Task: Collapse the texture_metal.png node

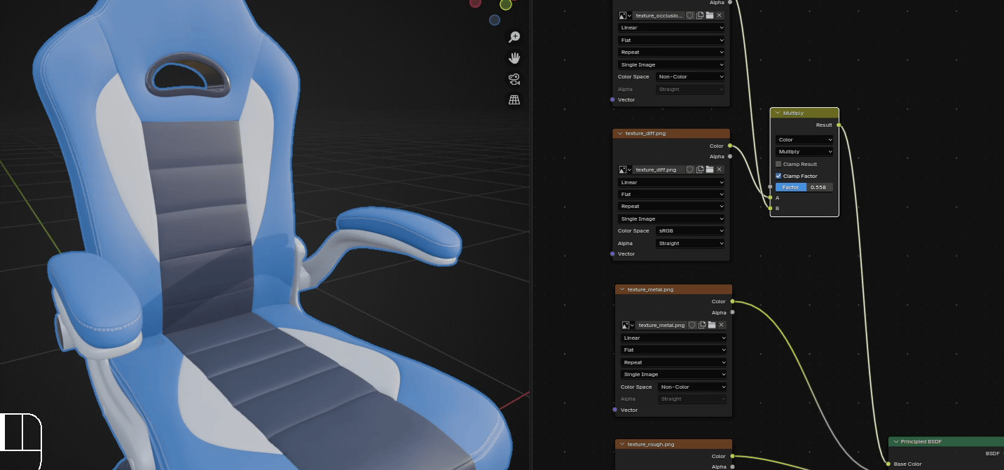Action: click(621, 289)
